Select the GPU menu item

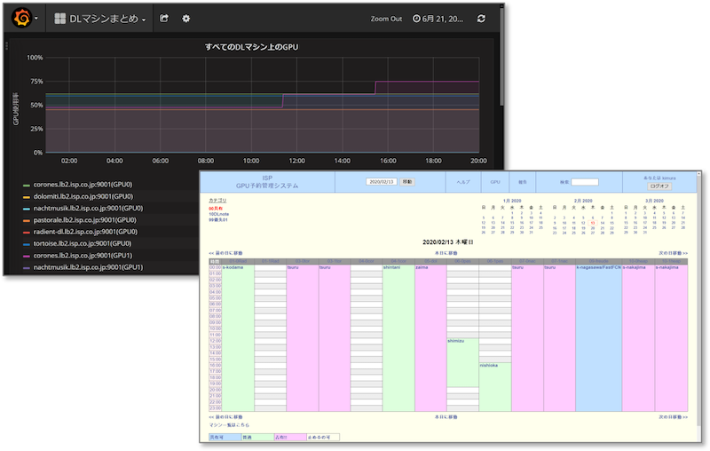coord(495,181)
